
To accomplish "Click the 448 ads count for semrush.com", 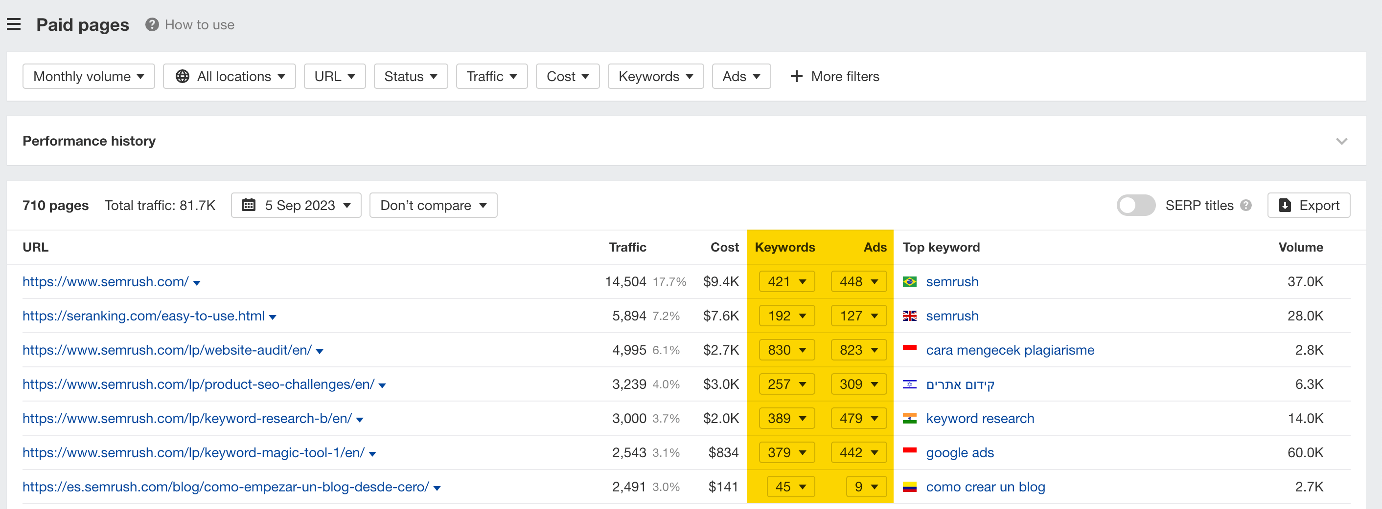I will [x=858, y=281].
